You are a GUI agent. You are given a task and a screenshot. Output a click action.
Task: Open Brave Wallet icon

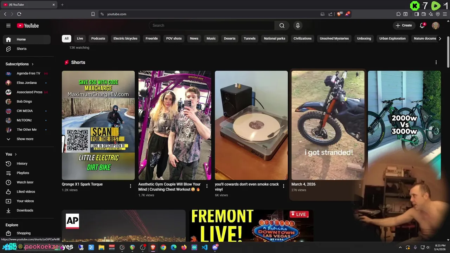424,14
